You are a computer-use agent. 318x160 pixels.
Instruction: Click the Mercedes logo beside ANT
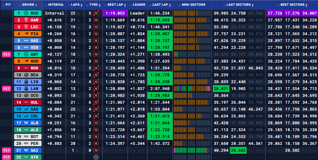[26, 54]
